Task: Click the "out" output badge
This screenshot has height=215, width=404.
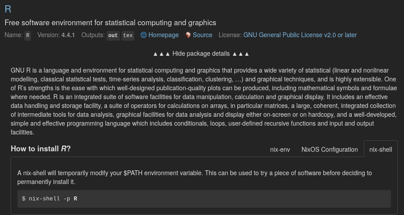Action: tap(113, 35)
